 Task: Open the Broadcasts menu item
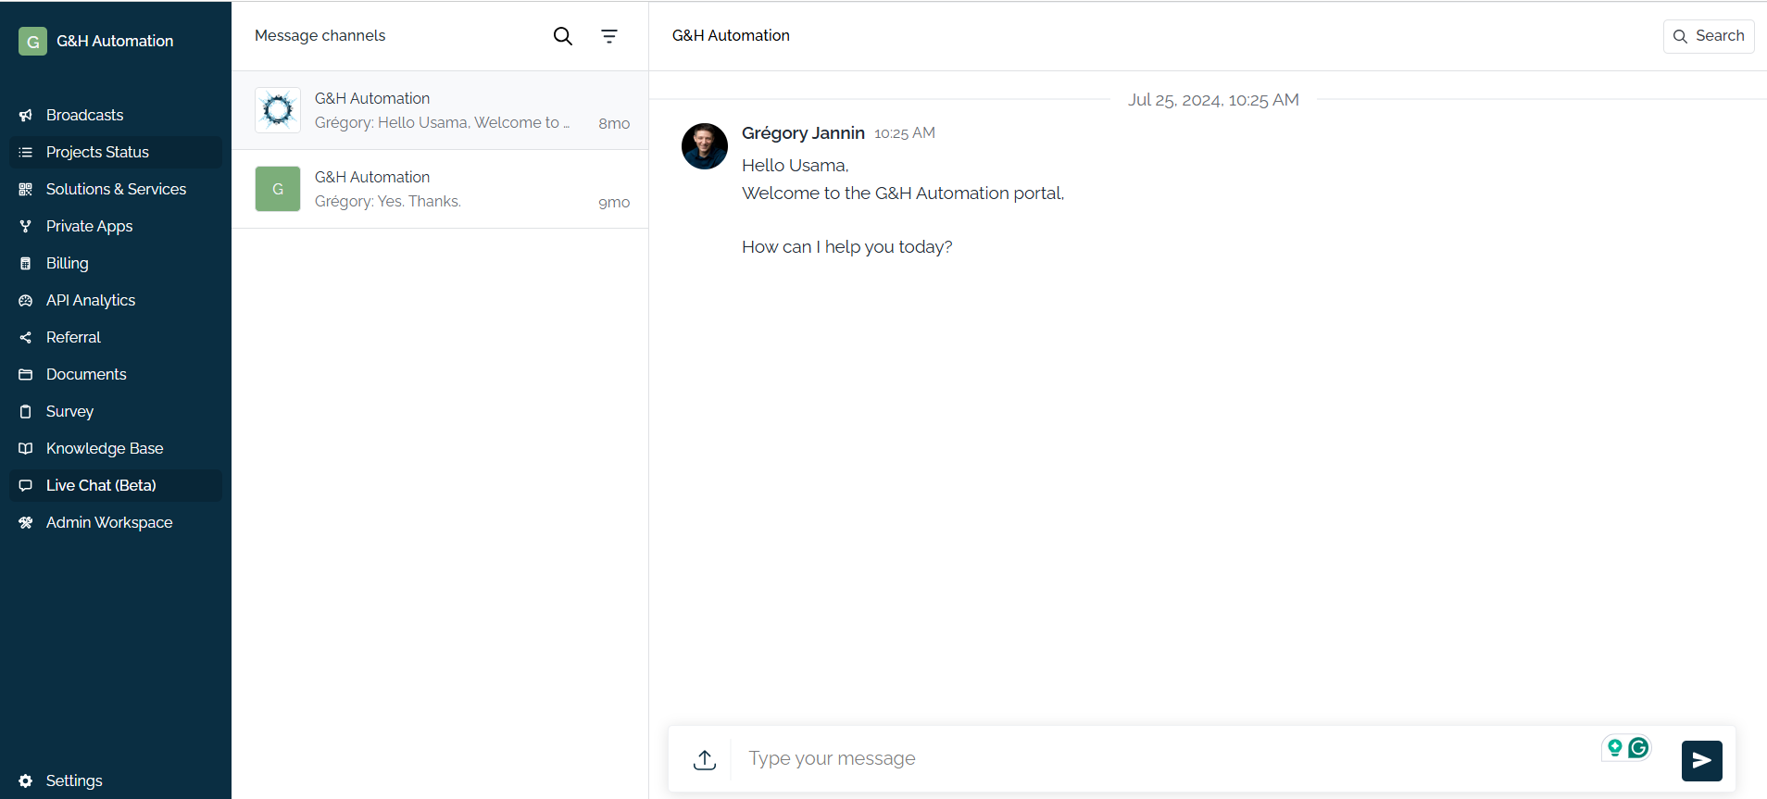click(x=84, y=115)
